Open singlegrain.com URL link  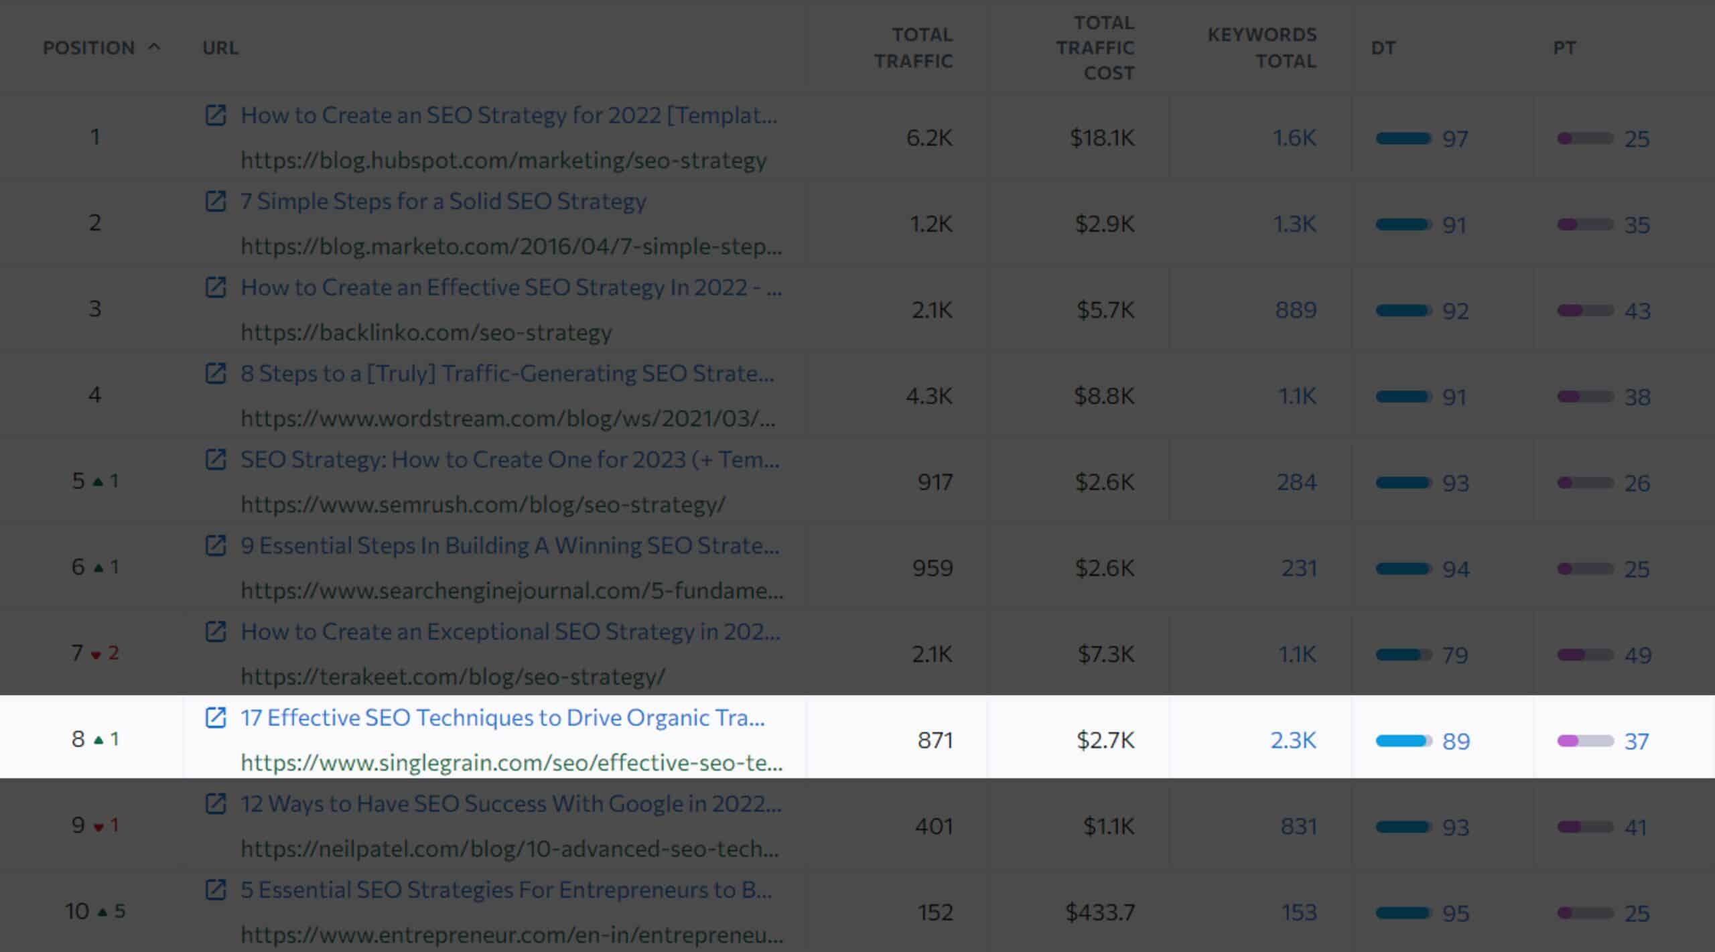[512, 762]
